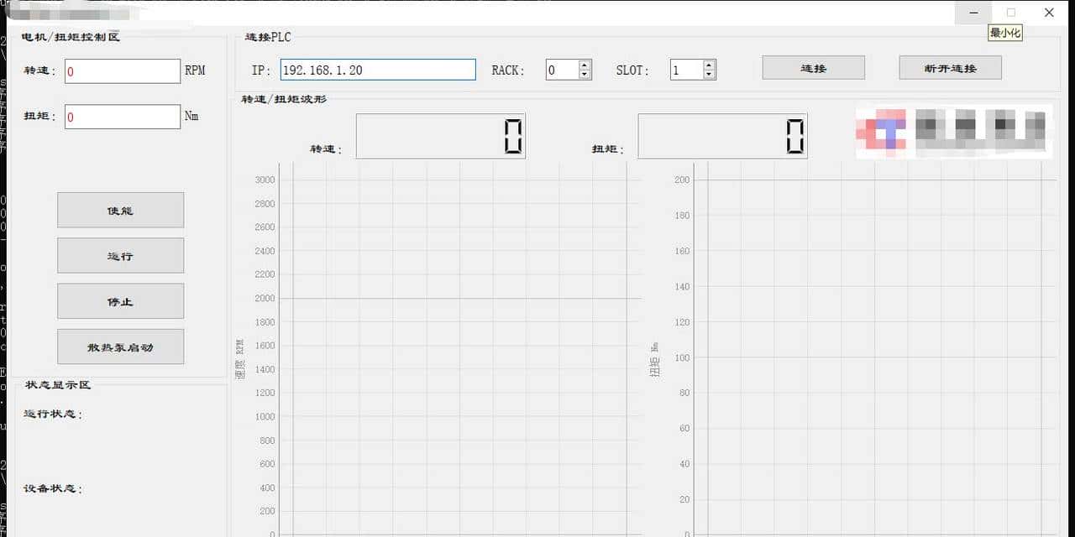Decrement SLOT number using down arrow

coord(709,75)
